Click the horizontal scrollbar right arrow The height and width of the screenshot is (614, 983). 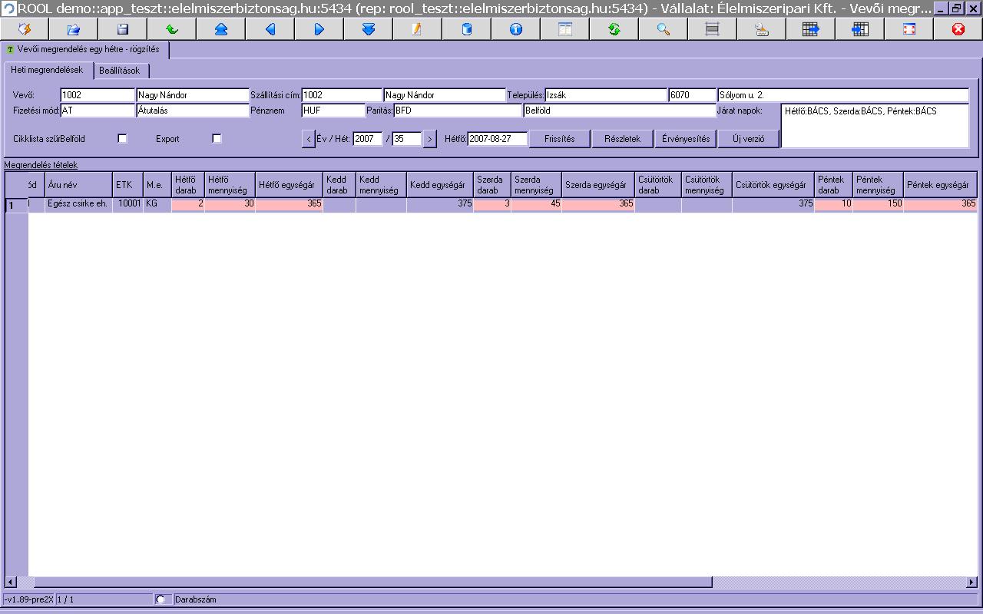(971, 583)
